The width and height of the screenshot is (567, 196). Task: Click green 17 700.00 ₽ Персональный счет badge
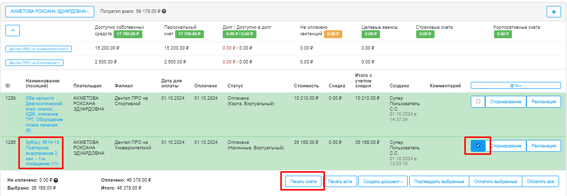tap(189, 34)
